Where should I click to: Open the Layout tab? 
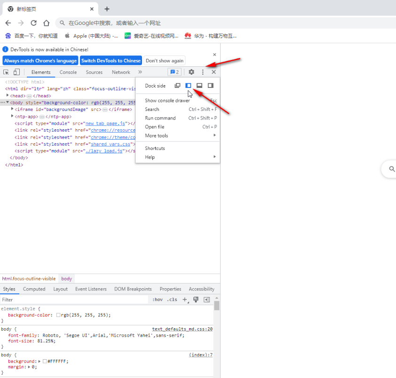click(x=60, y=289)
